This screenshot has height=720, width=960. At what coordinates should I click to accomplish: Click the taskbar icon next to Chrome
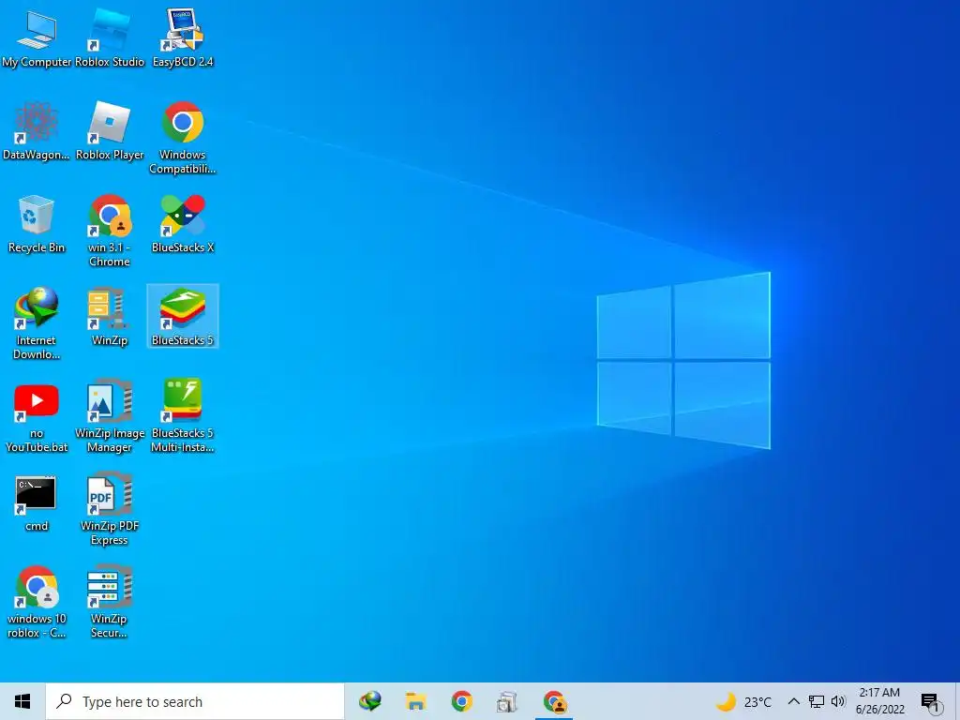507,701
